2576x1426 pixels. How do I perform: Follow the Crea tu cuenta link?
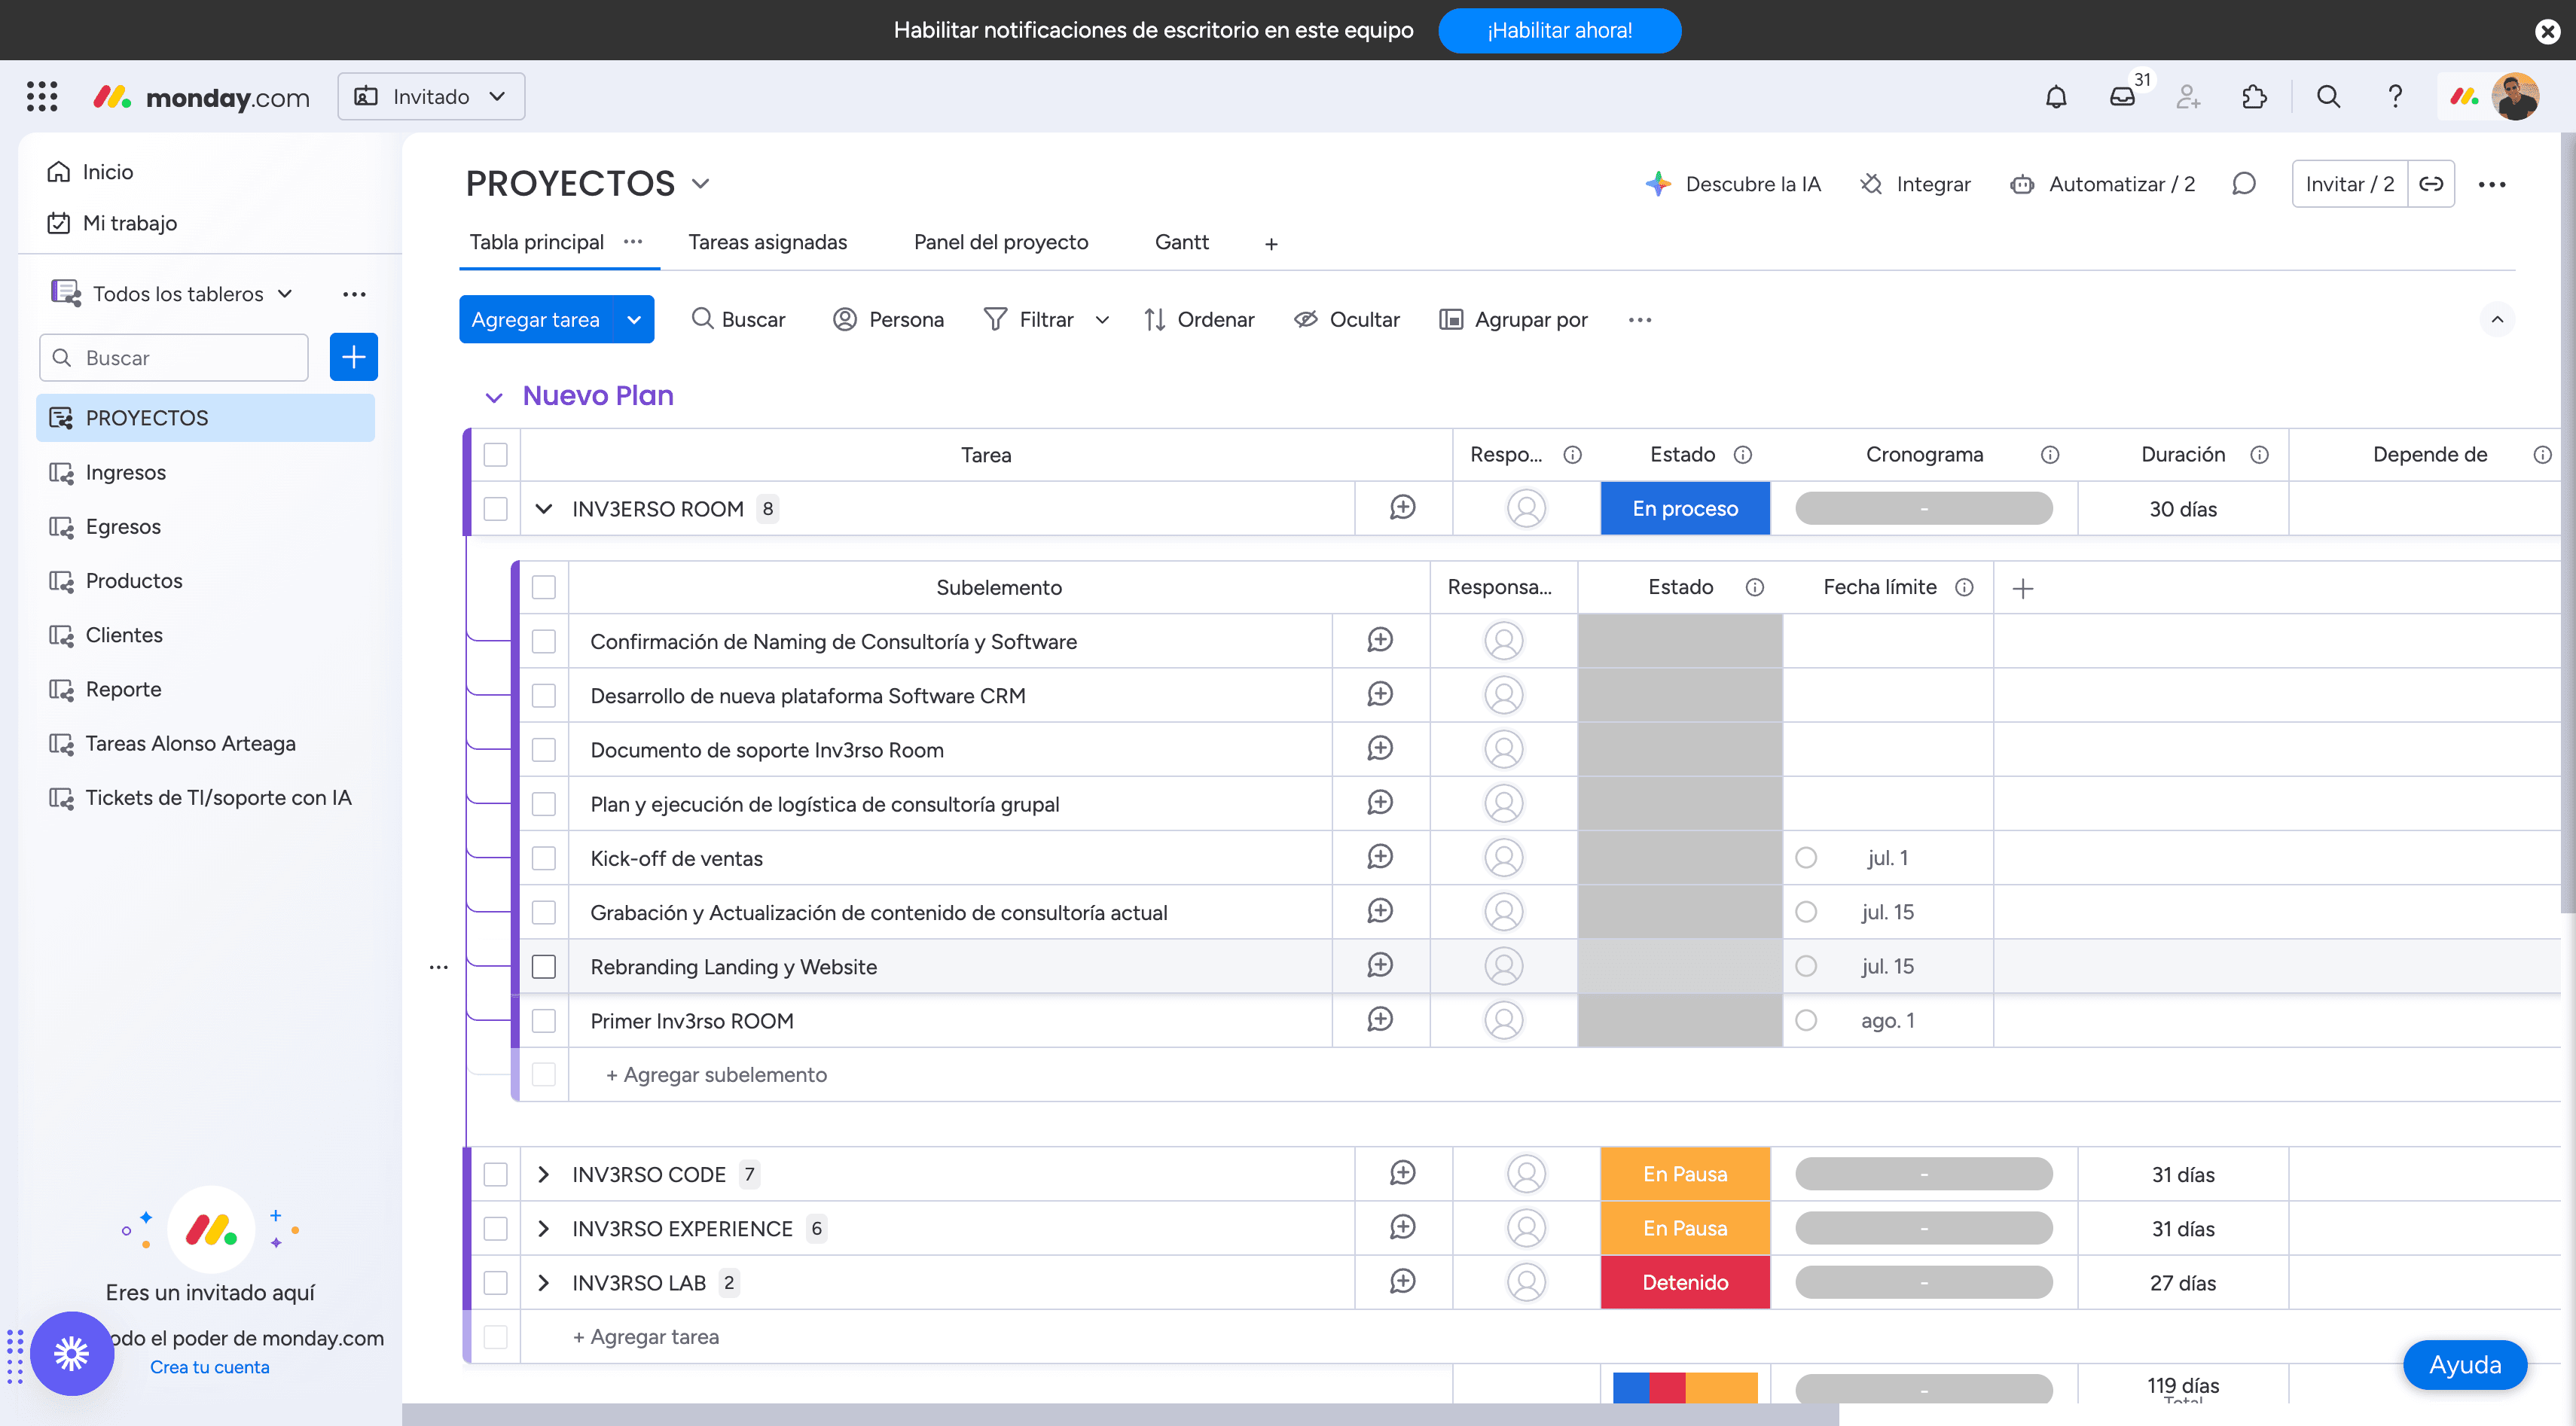[210, 1367]
